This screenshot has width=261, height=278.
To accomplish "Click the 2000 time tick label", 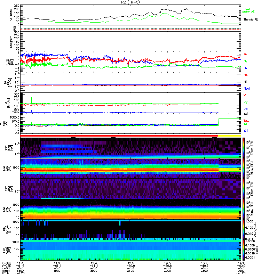I will [94, 271].
